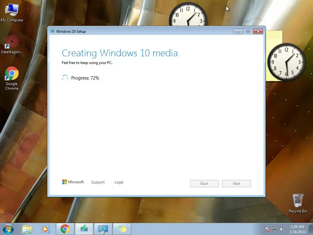Viewport: 313px width, 235px height.
Task: Minimize the Windows 10 Setup window
Action: tap(238, 32)
